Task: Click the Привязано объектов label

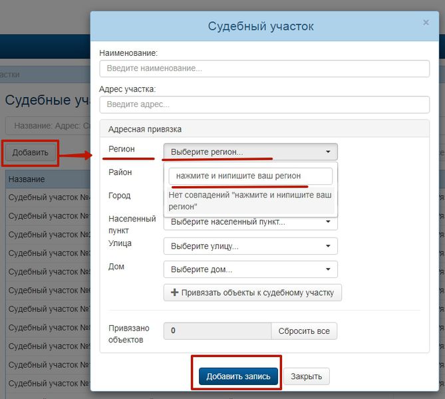Action: click(x=129, y=334)
